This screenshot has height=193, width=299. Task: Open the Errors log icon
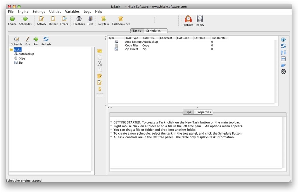(64, 19)
